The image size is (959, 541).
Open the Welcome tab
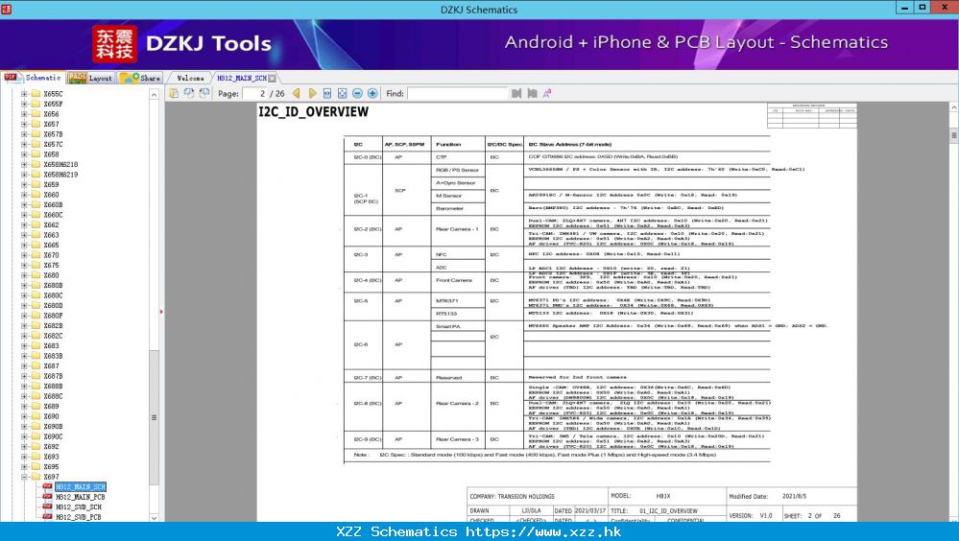(190, 79)
